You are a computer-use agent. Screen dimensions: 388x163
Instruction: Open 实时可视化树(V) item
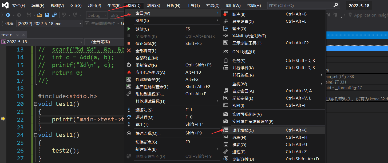274,114
